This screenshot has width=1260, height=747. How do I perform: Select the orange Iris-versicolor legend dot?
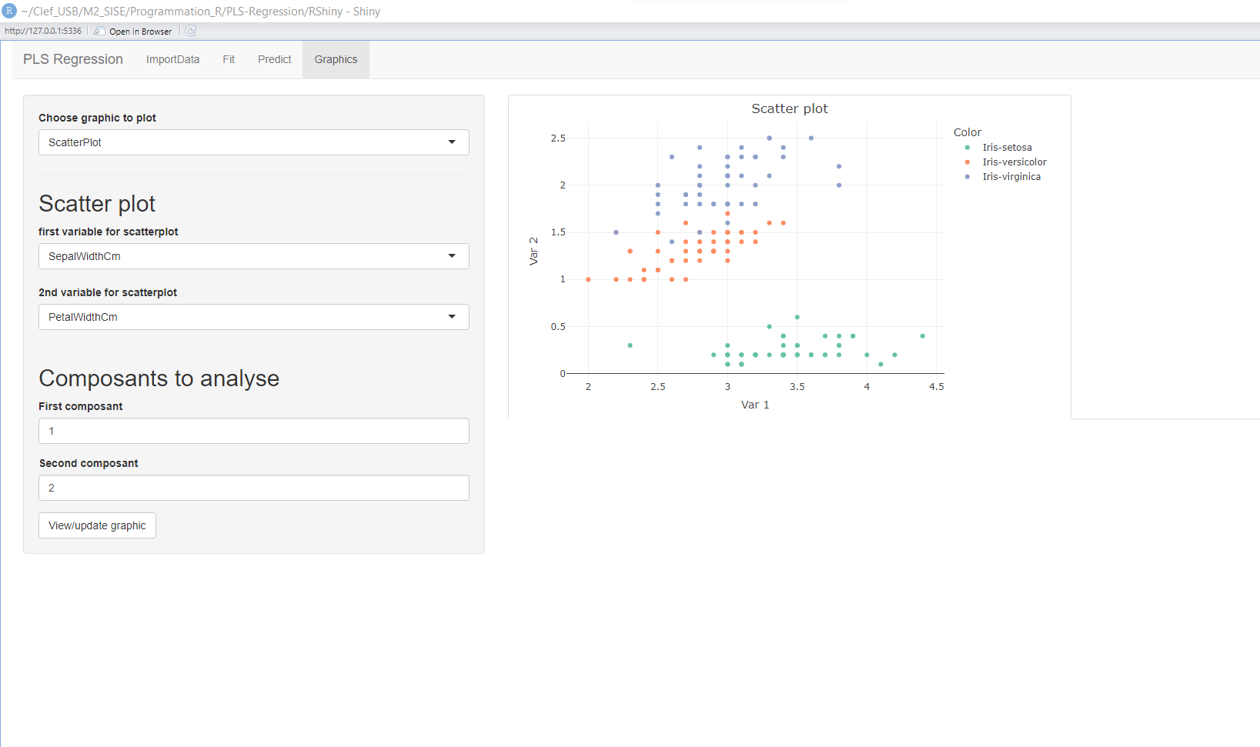[967, 162]
